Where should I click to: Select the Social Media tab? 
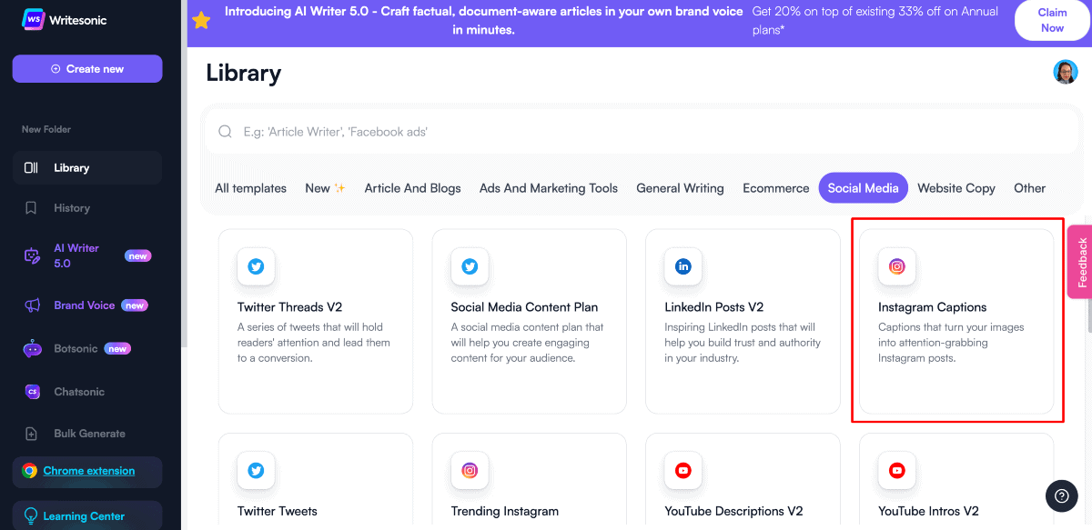[x=863, y=188]
